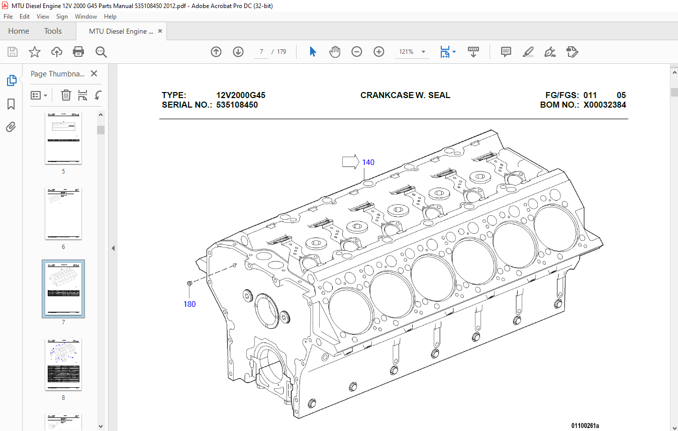
Task: Click thumbnail panel scroll down arrow
Action: tap(101, 426)
